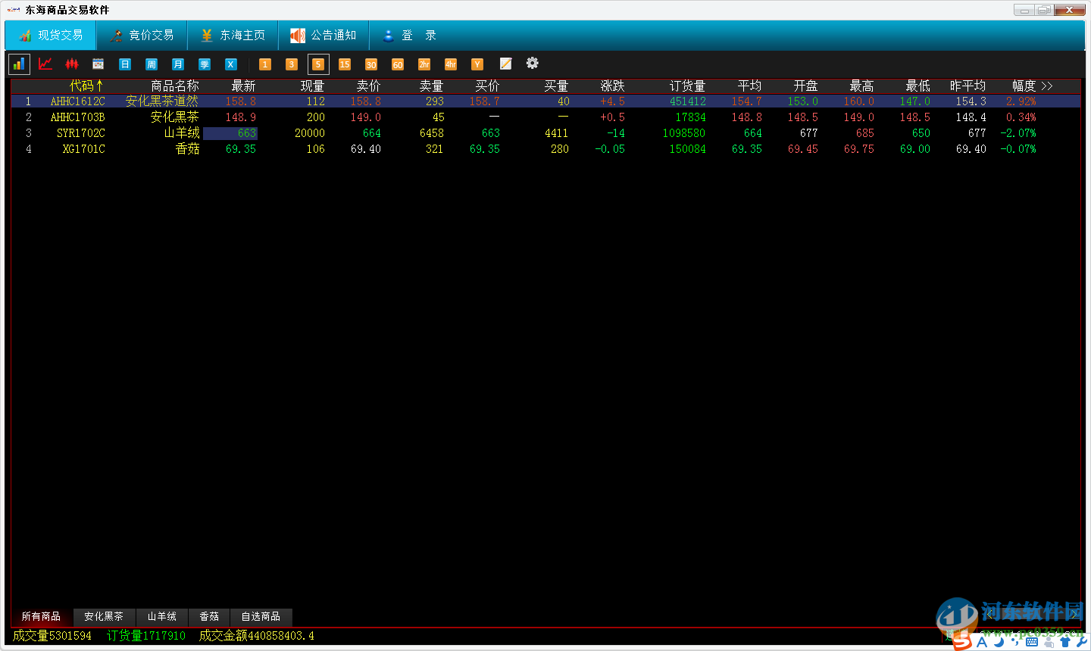Click the 登录 login tab
This screenshot has height=651, width=1091.
pos(409,36)
